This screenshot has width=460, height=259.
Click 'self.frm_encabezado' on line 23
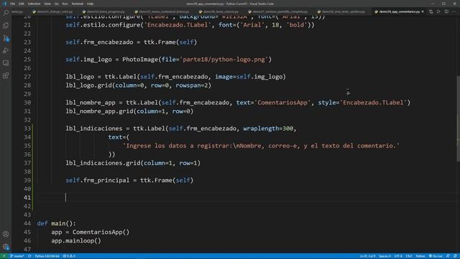tap(99, 42)
